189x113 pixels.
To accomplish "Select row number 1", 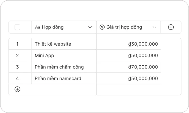I will point(20,44).
